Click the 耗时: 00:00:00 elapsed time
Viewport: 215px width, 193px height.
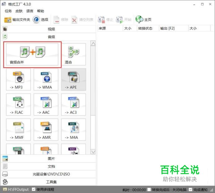click(x=134, y=190)
